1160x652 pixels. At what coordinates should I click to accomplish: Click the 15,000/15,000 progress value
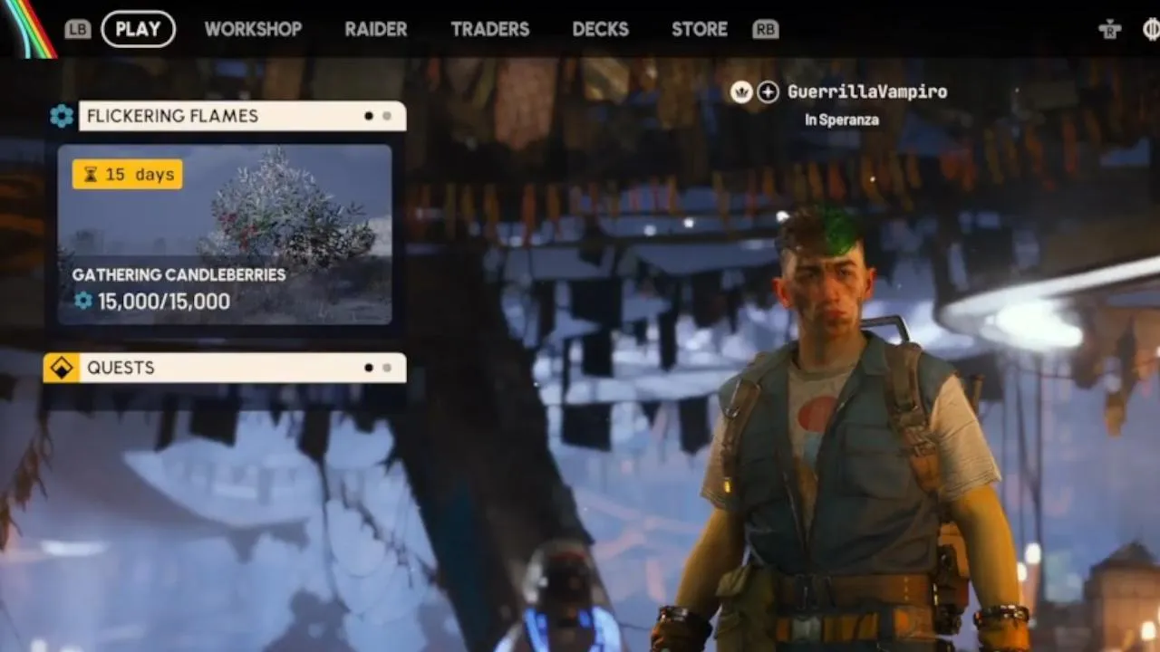point(164,302)
